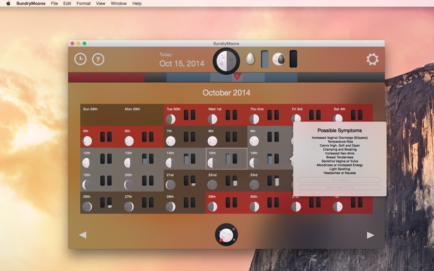434x271 pixels.
Task: Click the October 2014 month heading
Action: click(x=226, y=93)
